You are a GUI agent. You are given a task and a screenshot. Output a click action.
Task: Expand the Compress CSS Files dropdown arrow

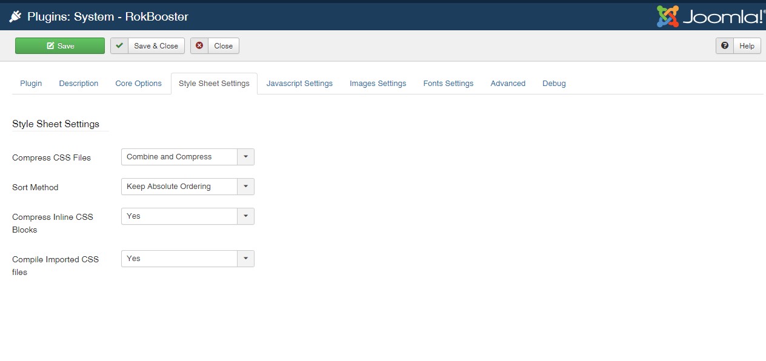click(x=245, y=157)
